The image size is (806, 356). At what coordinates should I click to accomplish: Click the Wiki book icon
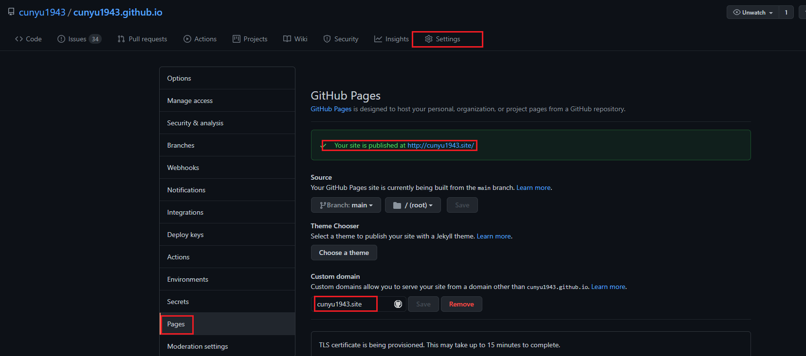pyautogui.click(x=287, y=39)
